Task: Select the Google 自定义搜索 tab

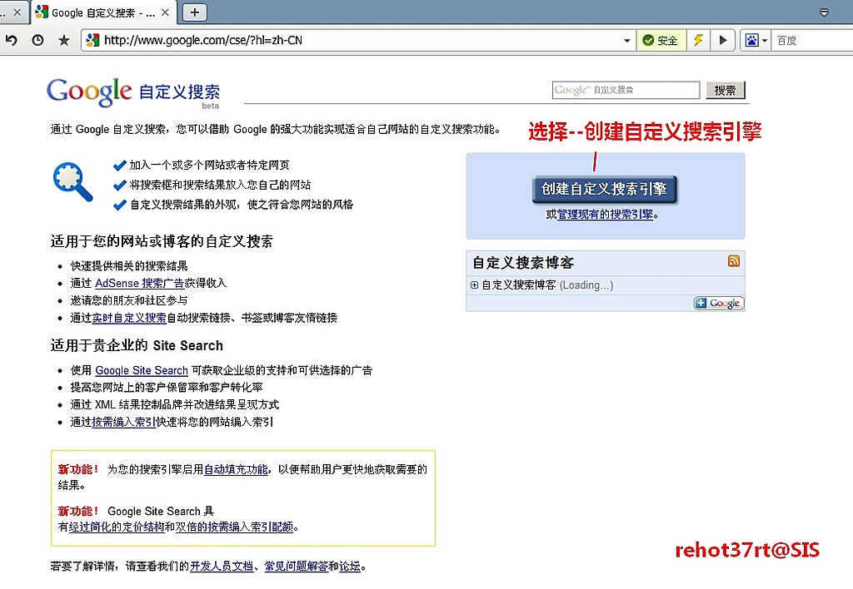Action: click(103, 12)
